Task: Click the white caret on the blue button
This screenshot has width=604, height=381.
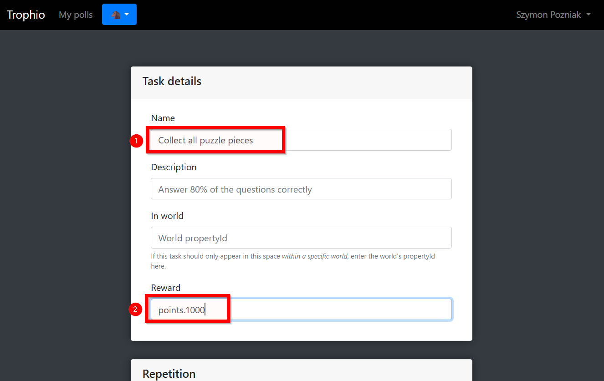Action: [127, 15]
